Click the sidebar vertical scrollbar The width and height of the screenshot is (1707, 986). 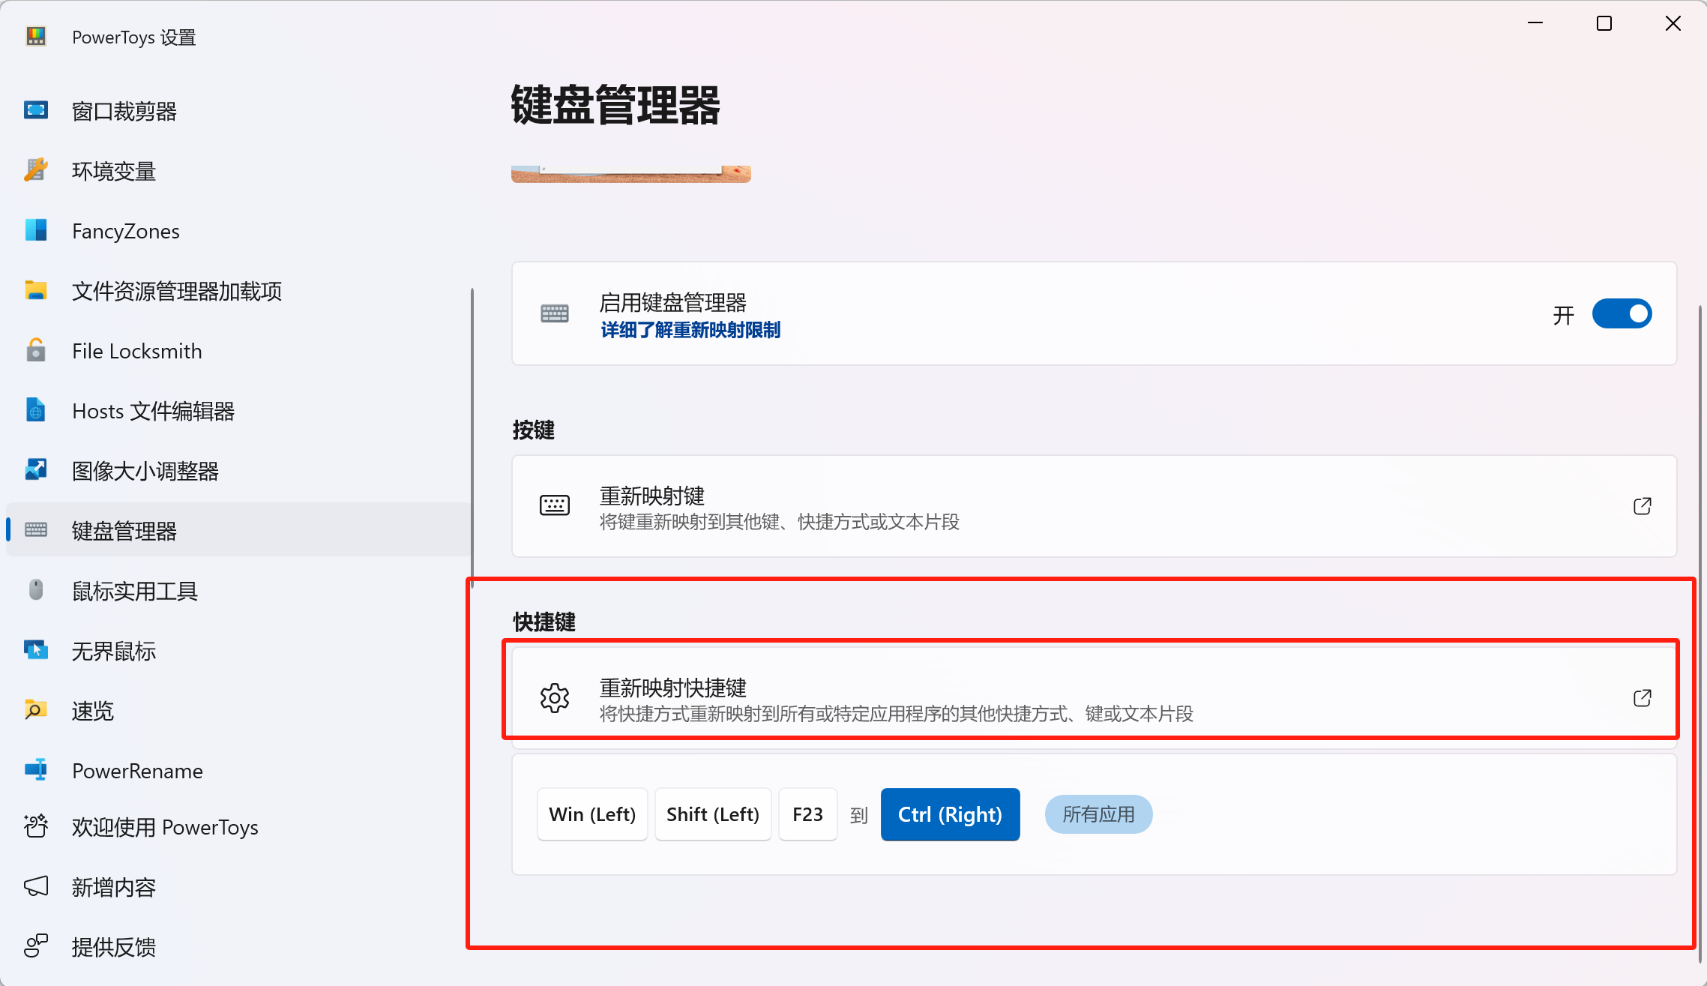[x=472, y=439]
